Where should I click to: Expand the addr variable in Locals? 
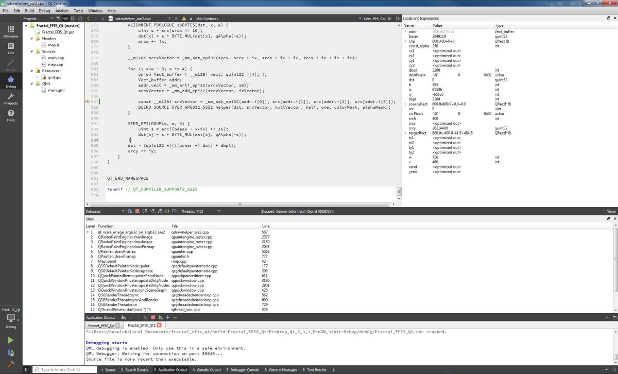[405, 31]
